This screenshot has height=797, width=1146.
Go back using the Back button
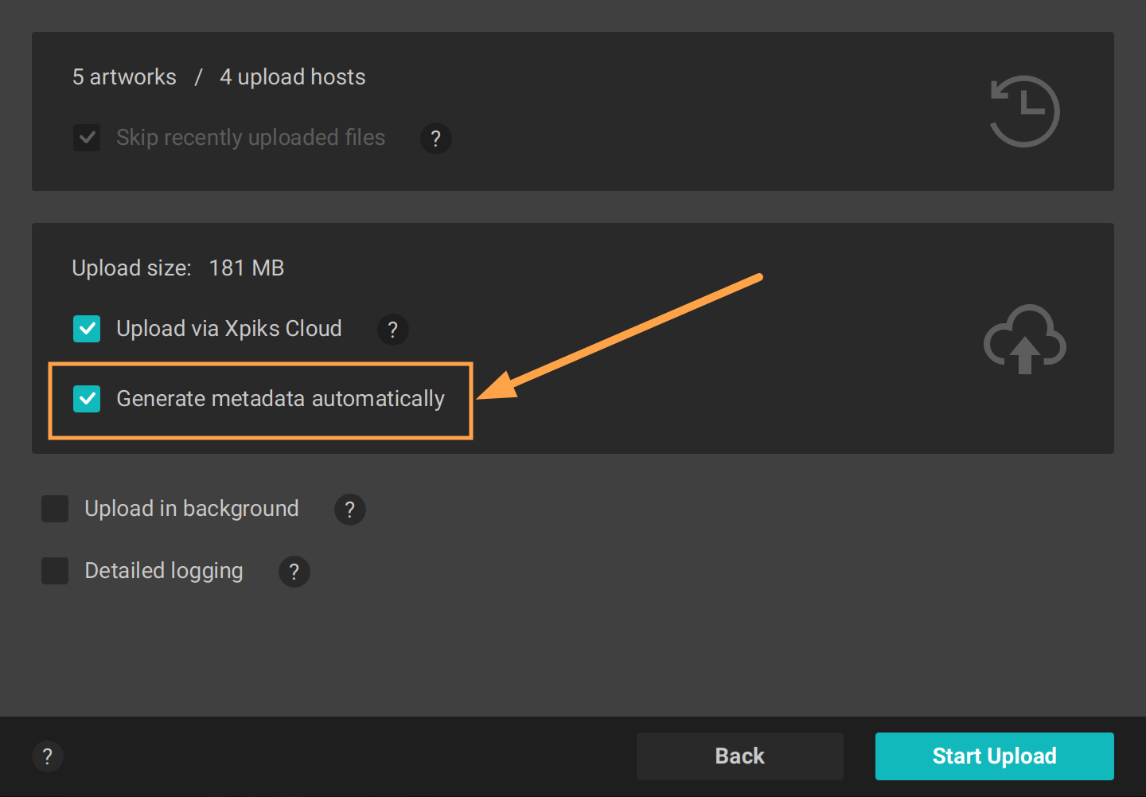[x=739, y=756]
